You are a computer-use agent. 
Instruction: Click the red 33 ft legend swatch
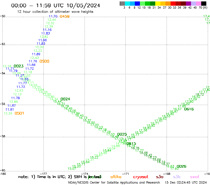(x=173, y=3)
